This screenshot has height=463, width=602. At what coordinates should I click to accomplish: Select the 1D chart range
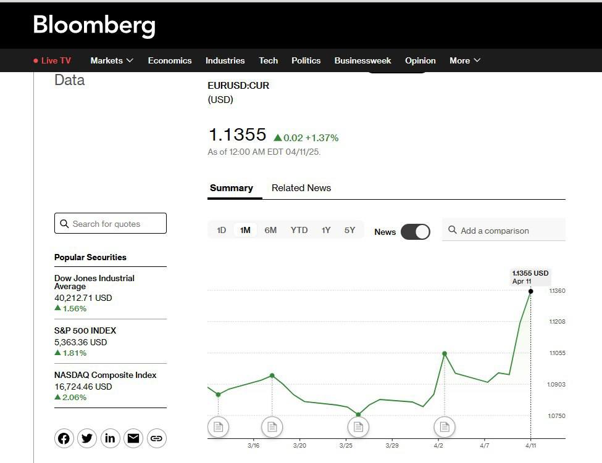pyautogui.click(x=221, y=230)
